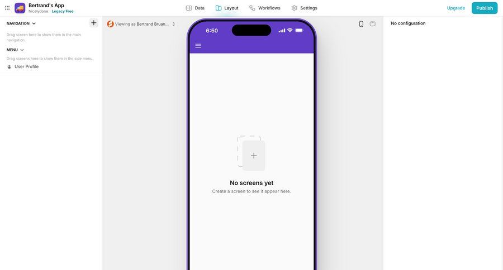This screenshot has width=503, height=270.
Task: Open the Data tab
Action: click(195, 8)
